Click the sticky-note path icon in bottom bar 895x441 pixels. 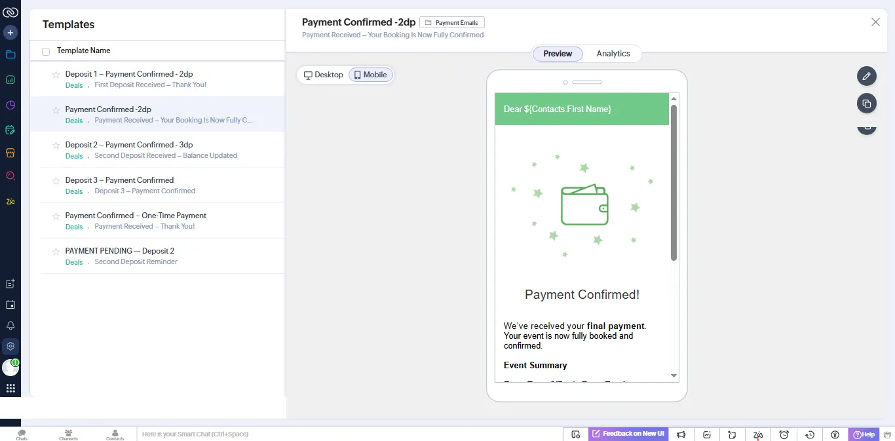pyautogui.click(x=733, y=434)
